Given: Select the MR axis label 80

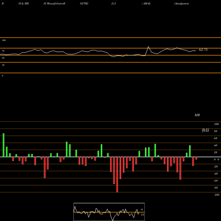Looking at the screenshot, I should pos(216,131).
